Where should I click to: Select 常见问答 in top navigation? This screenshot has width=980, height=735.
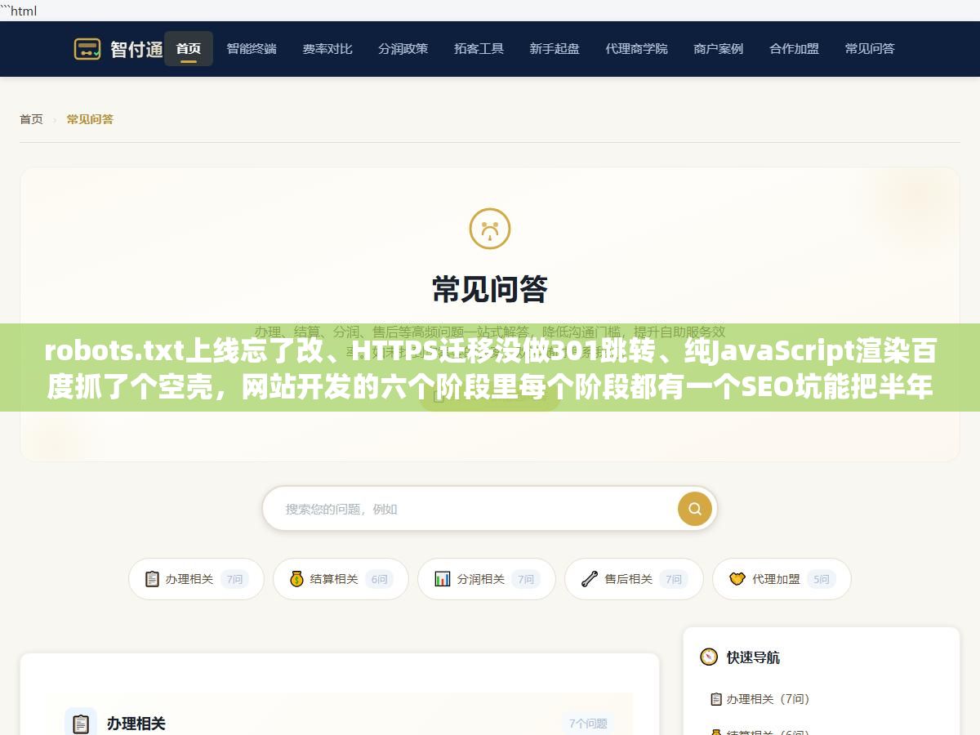pos(870,49)
